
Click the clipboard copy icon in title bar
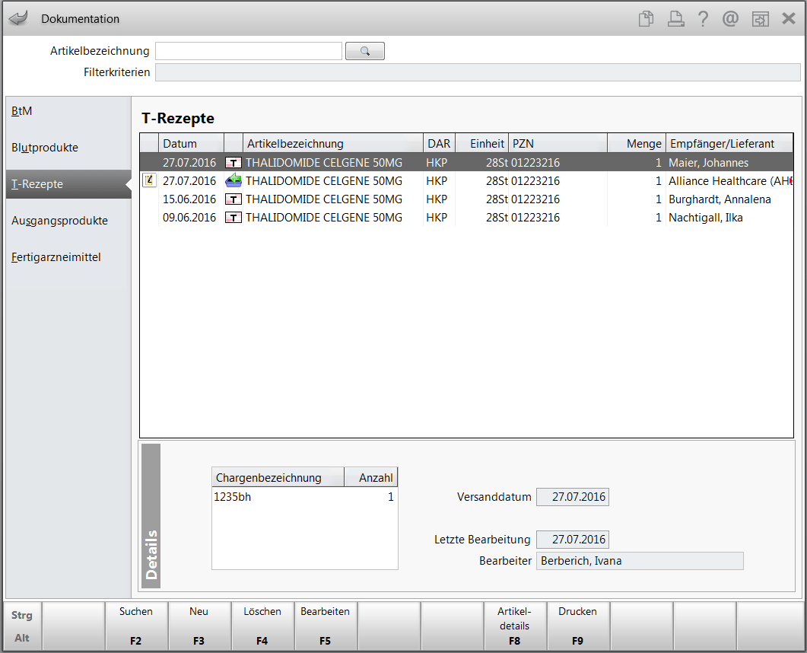pyautogui.click(x=646, y=19)
